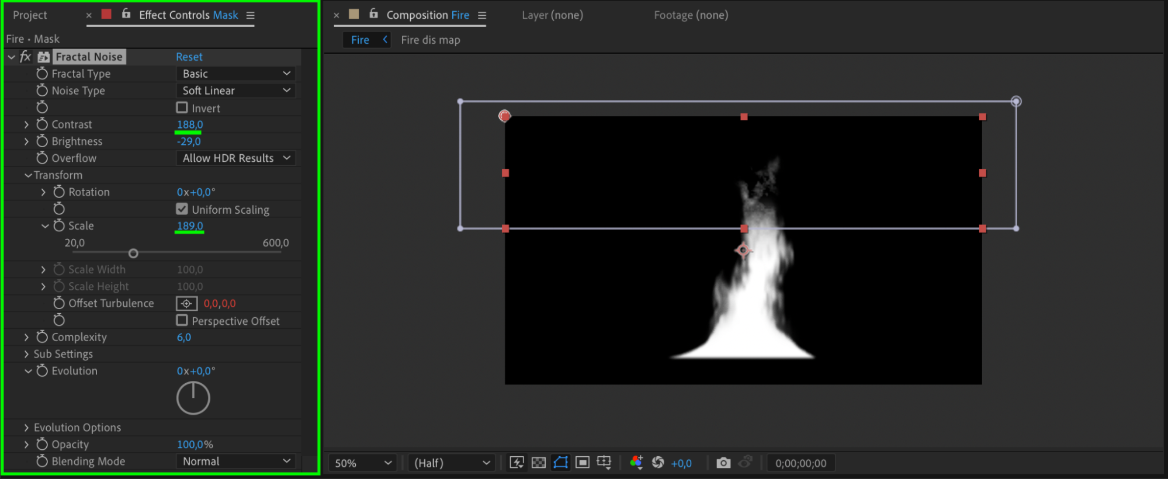Toggle mask and shape path visibility
The height and width of the screenshot is (479, 1168).
560,463
